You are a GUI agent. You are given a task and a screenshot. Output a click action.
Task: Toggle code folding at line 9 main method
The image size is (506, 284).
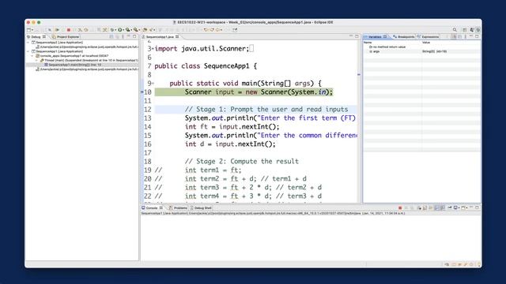tap(153, 84)
